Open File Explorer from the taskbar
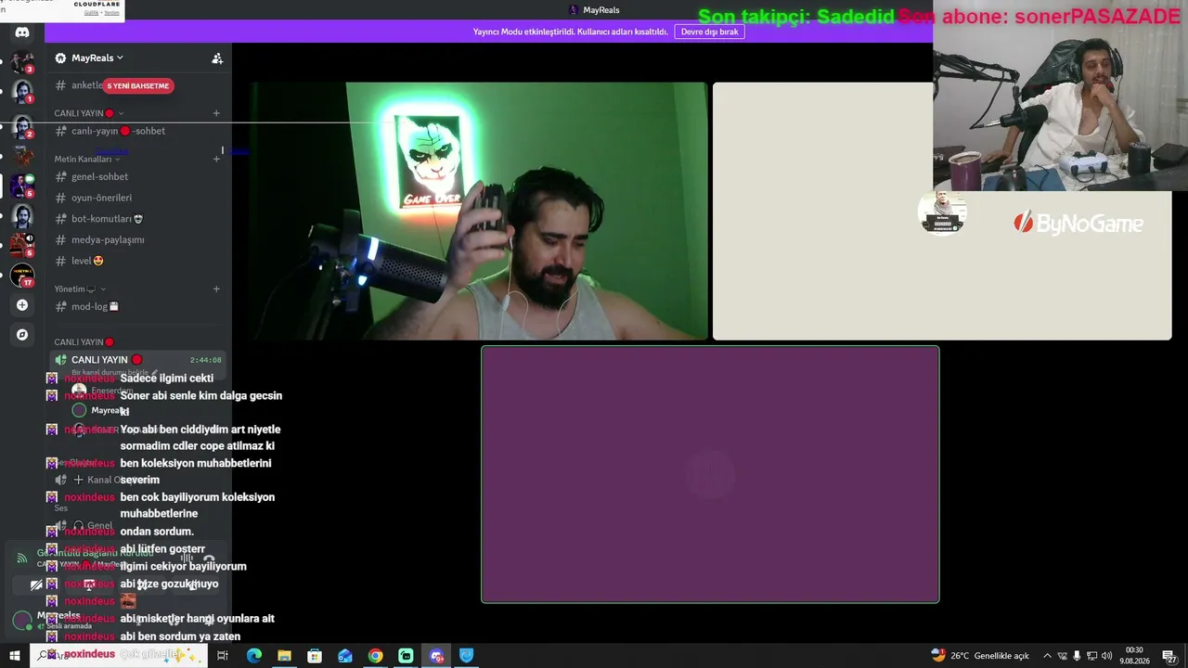 point(284,656)
